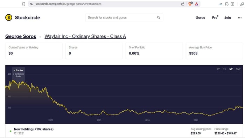Image resolution: width=245 pixels, height=140 pixels.
Task: Switch chart range to 1Y
Action: (x=218, y=69)
